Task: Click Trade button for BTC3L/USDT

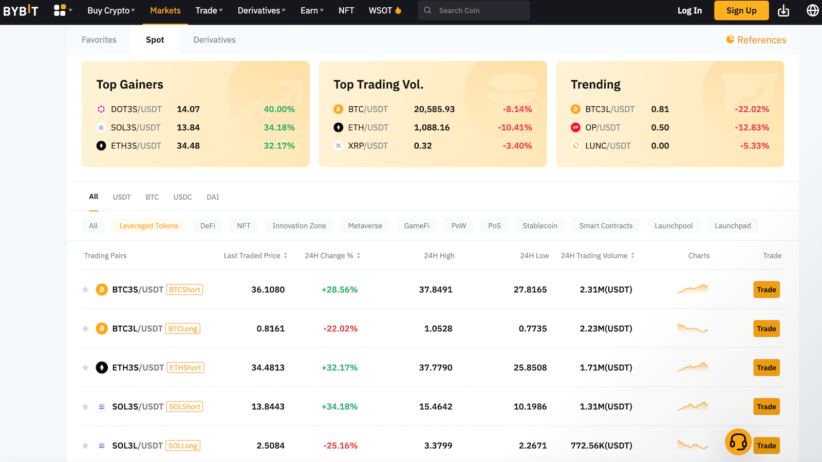Action: coord(767,329)
